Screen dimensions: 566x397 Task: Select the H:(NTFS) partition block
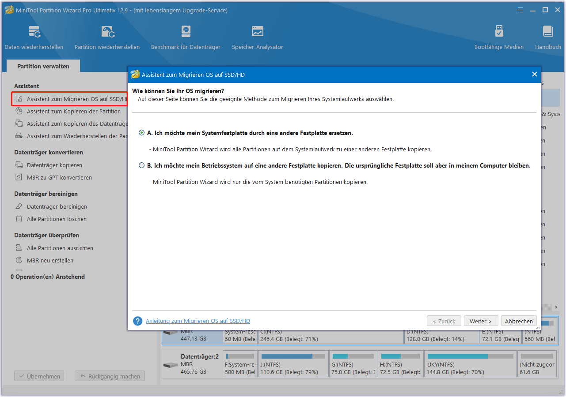[x=400, y=364]
